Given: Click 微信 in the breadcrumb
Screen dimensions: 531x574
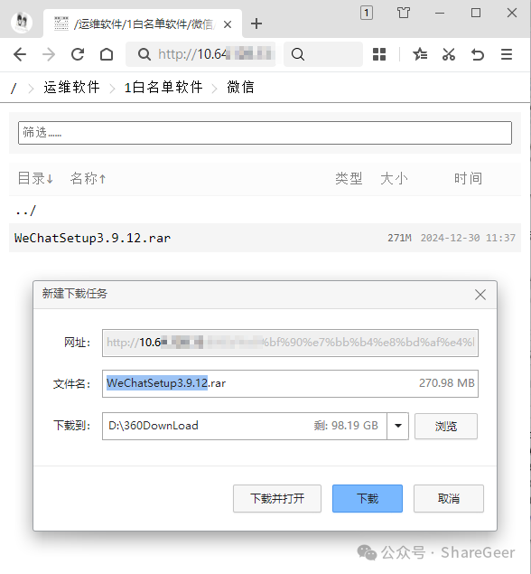Looking at the screenshot, I should 240,88.
